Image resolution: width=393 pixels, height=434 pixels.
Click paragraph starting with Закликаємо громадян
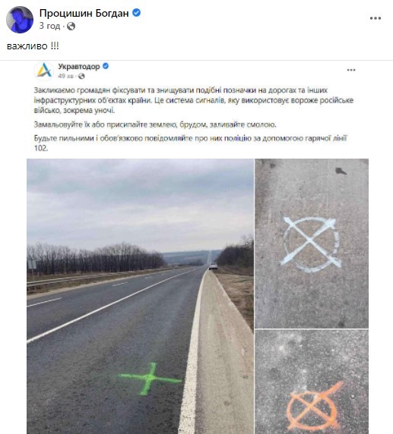click(194, 100)
